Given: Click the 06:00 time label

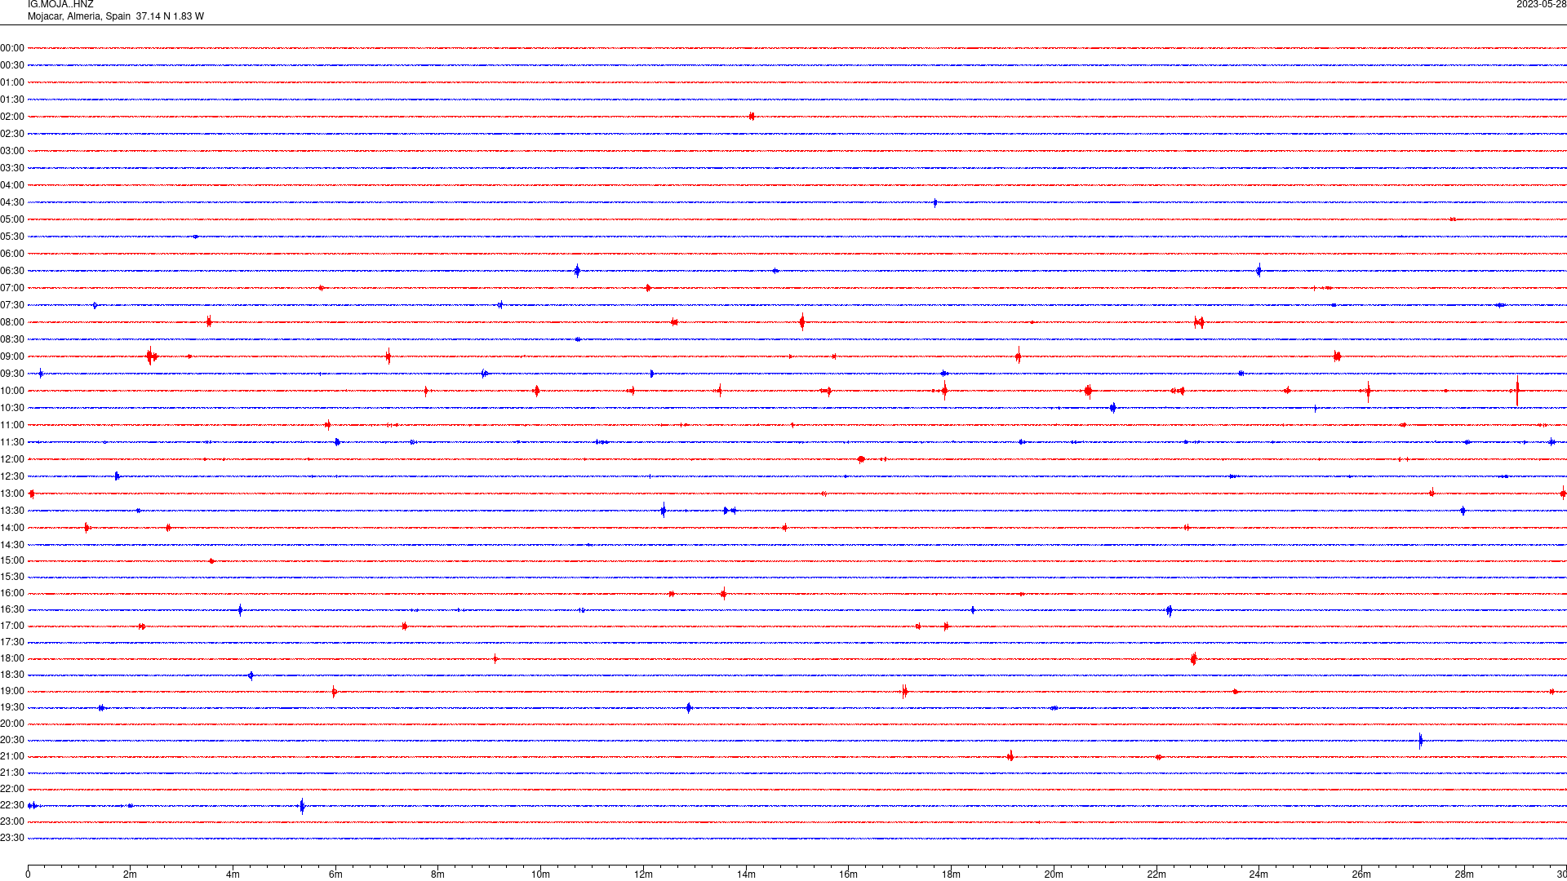Looking at the screenshot, I should (12, 254).
